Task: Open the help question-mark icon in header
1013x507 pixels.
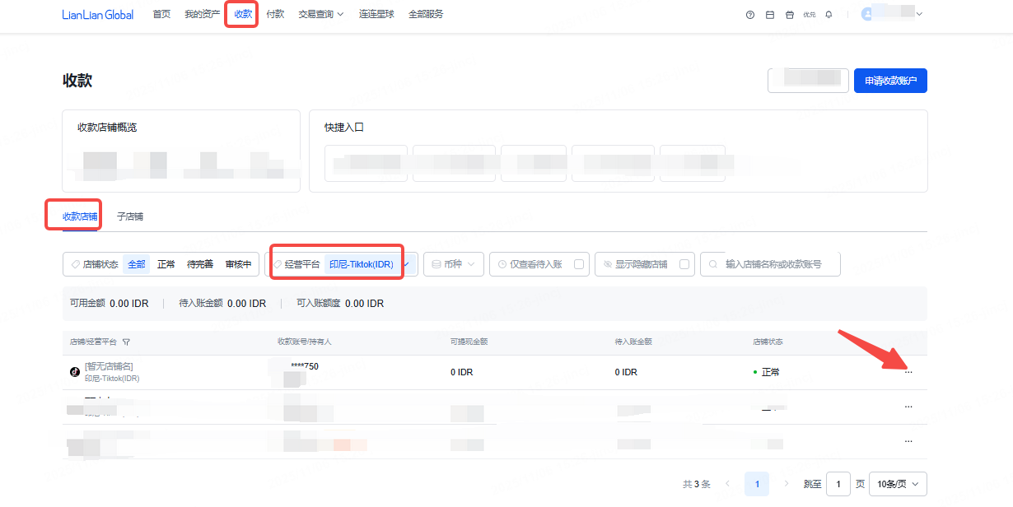Action: pyautogui.click(x=749, y=15)
